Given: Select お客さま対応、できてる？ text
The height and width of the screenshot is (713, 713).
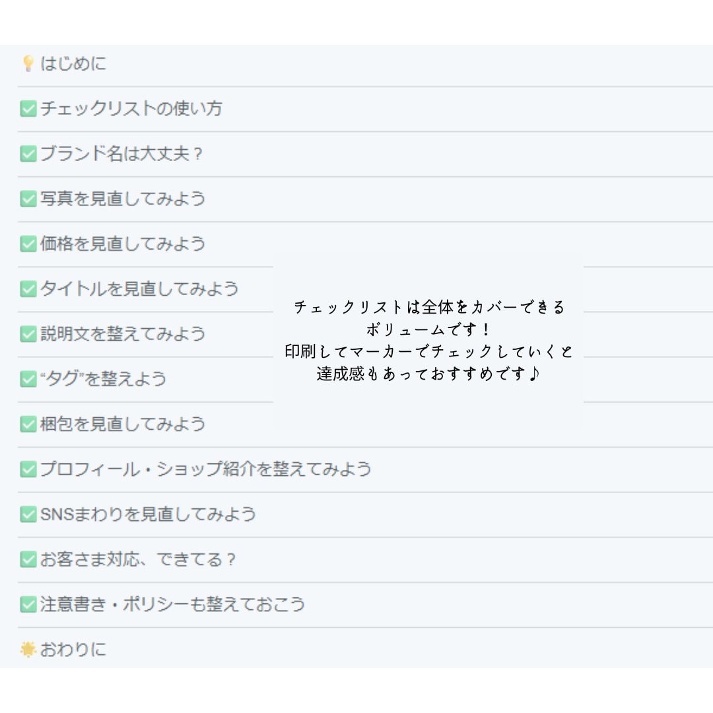Looking at the screenshot, I should tap(138, 559).
